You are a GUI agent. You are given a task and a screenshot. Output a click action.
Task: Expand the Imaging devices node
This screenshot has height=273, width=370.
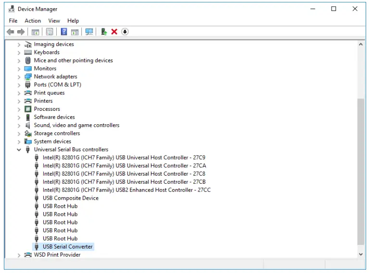click(19, 45)
